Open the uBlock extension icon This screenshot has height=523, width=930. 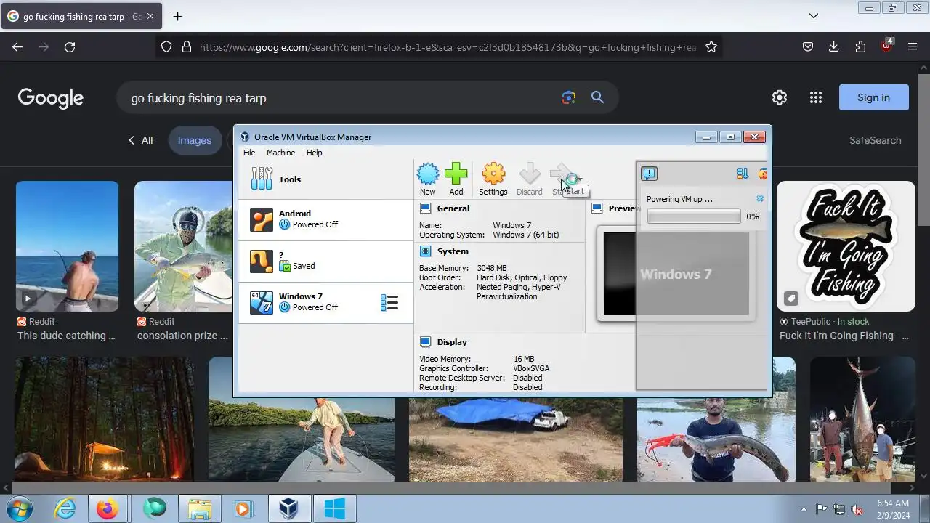pyautogui.click(x=886, y=46)
